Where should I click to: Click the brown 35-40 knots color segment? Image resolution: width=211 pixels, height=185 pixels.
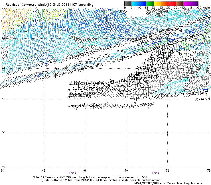[180, 3]
